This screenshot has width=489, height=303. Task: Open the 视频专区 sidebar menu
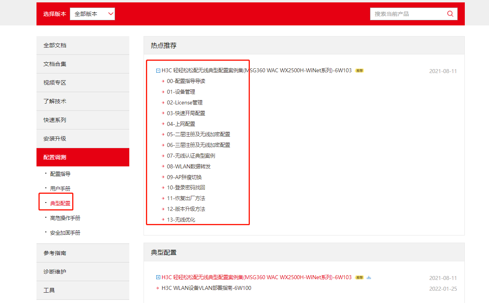point(83,83)
